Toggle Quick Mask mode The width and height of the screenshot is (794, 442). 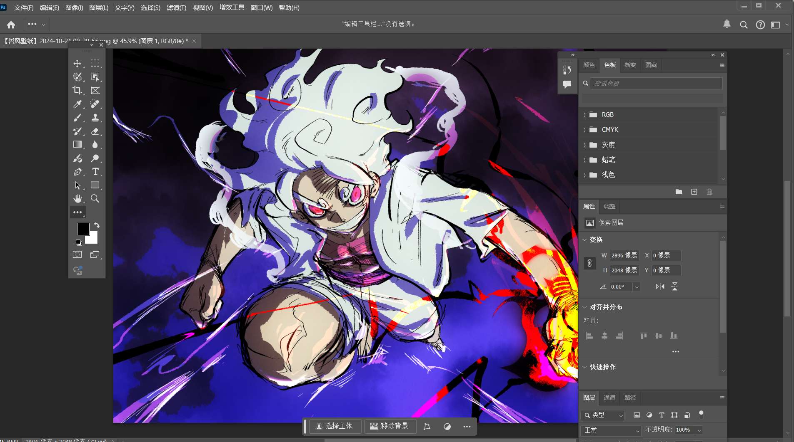[x=77, y=254]
